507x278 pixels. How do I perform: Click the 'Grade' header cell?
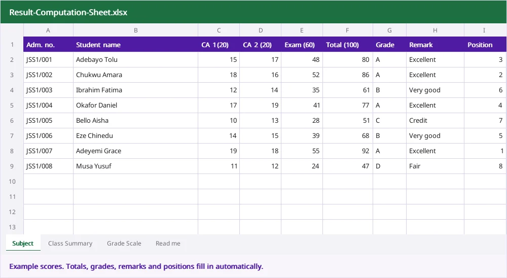[389, 44]
